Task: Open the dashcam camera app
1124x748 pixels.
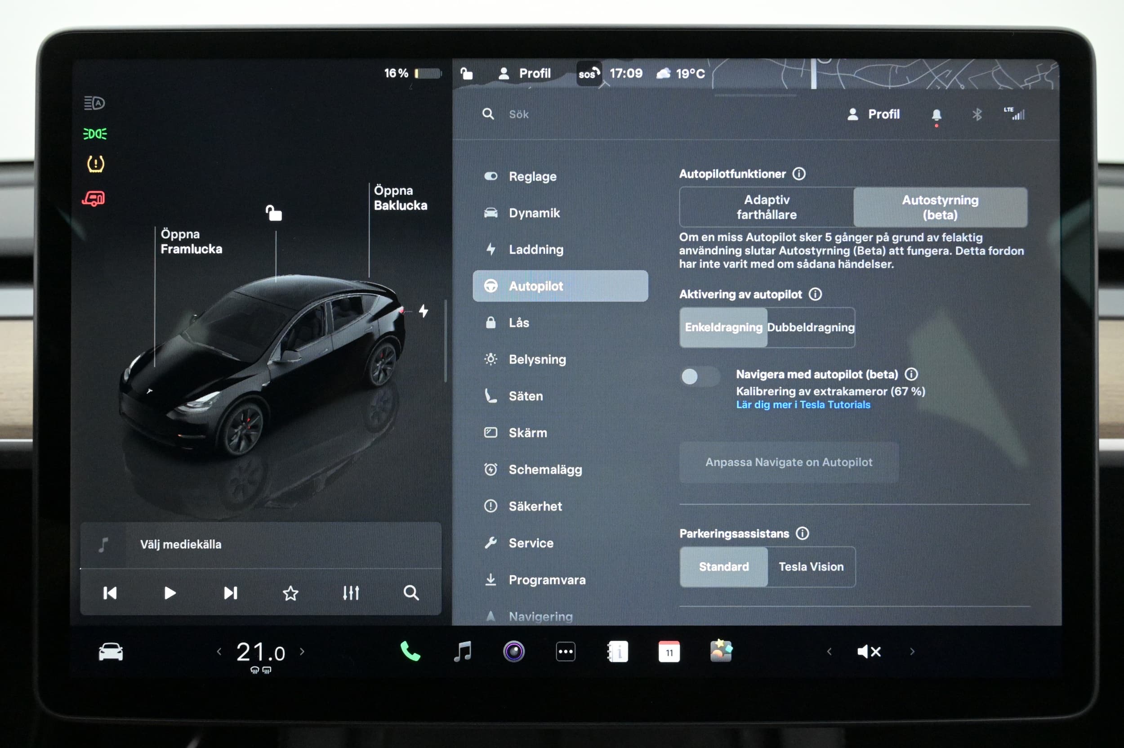Action: coord(513,652)
